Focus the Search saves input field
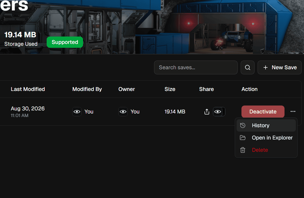Image resolution: width=304 pixels, height=198 pixels. tap(196, 67)
